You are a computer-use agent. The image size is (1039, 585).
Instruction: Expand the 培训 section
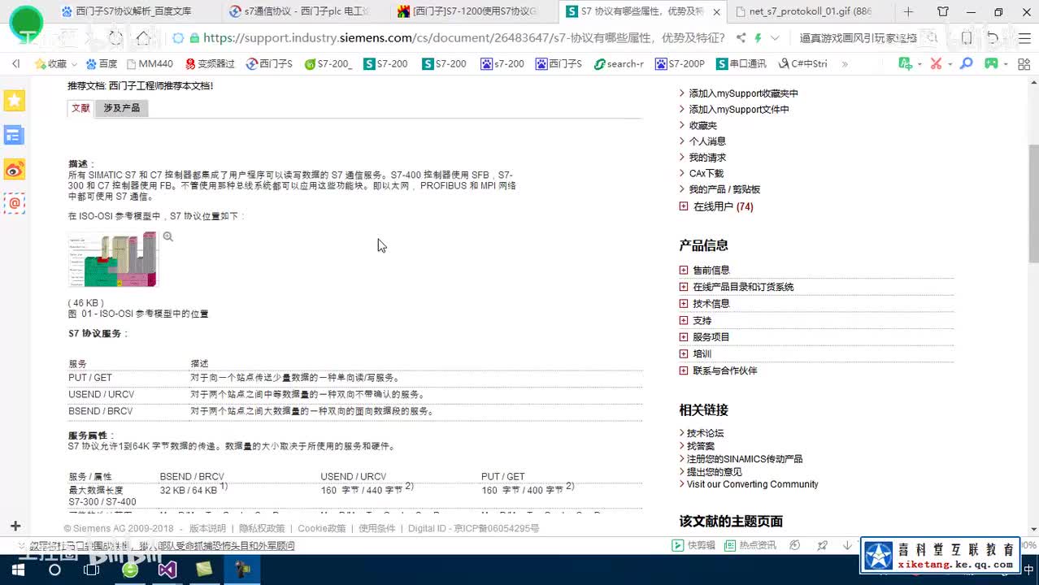[x=684, y=353]
